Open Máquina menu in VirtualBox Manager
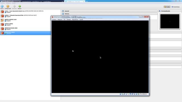182x102 pixels. [8, 3]
